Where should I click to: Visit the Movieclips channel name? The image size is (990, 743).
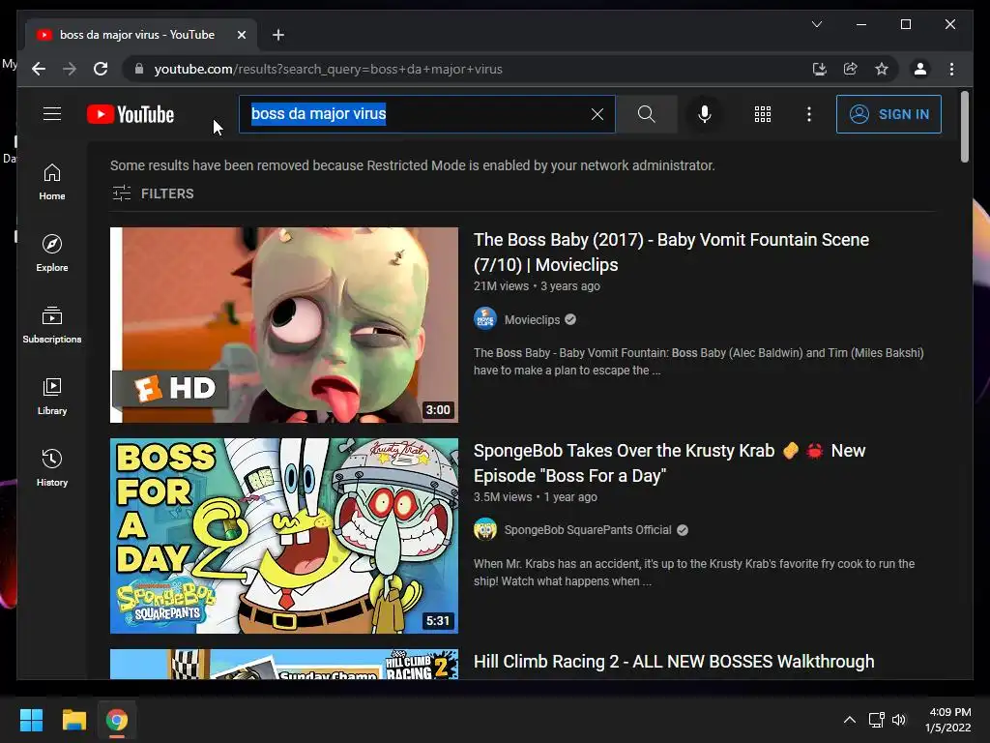(x=532, y=319)
